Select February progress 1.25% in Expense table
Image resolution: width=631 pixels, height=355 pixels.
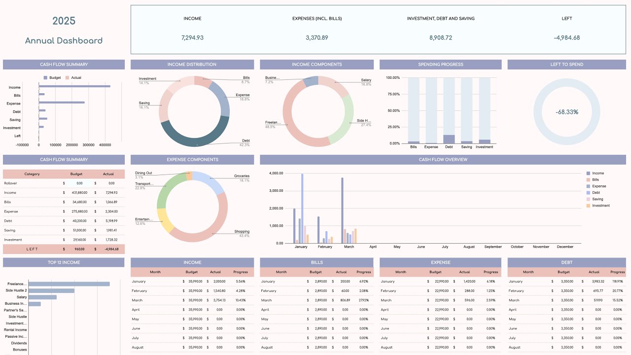point(491,291)
